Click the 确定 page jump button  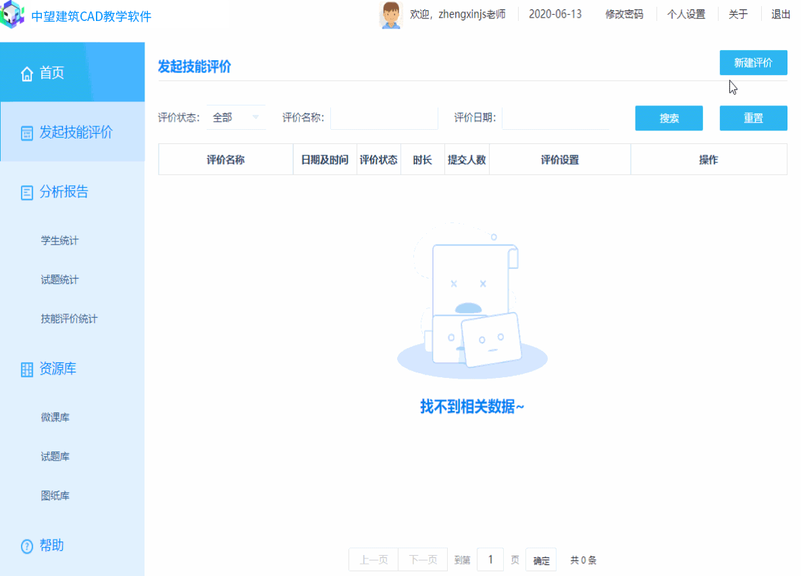tap(541, 560)
